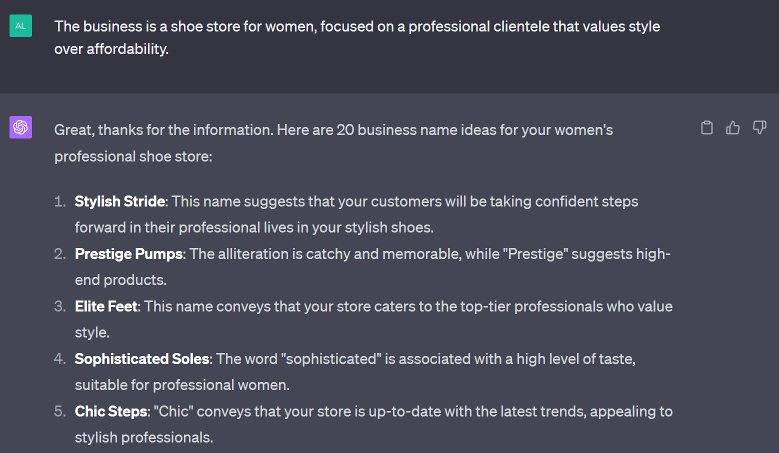Give the response a thumbs down
779x453 pixels.
[759, 127]
